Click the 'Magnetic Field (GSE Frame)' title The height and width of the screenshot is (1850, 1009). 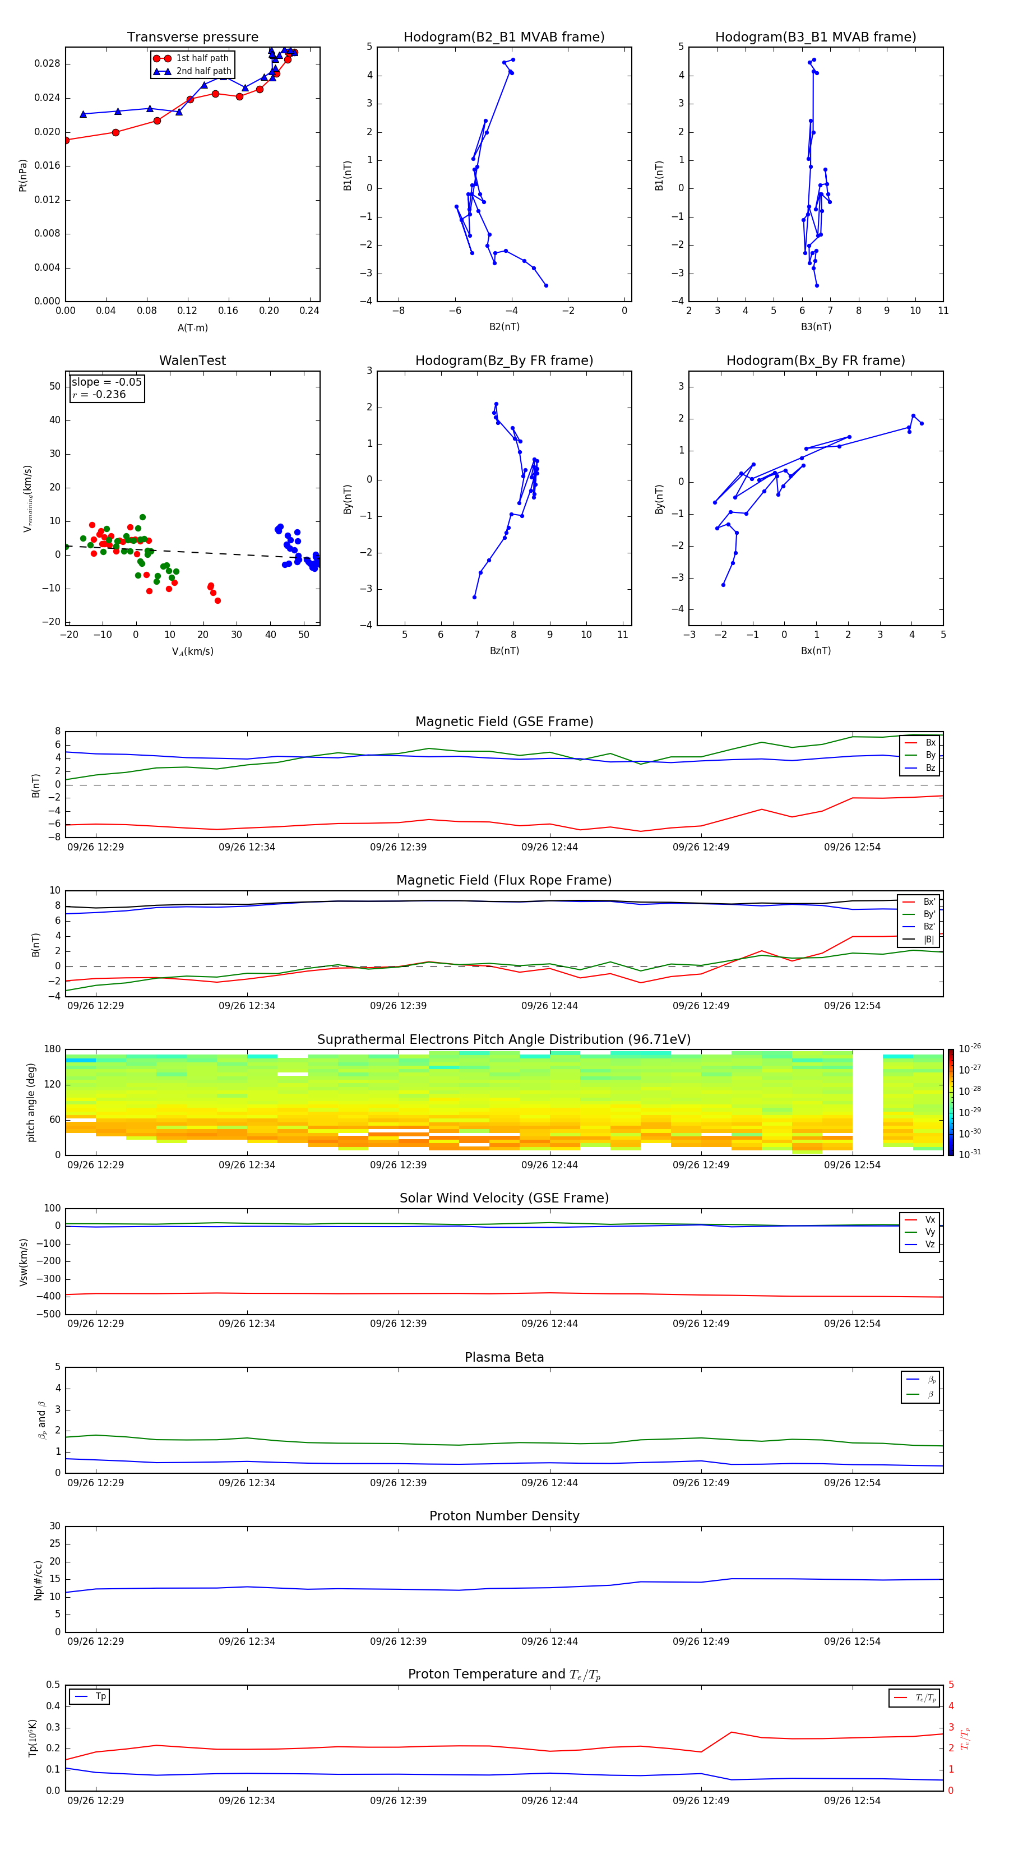[x=504, y=721]
